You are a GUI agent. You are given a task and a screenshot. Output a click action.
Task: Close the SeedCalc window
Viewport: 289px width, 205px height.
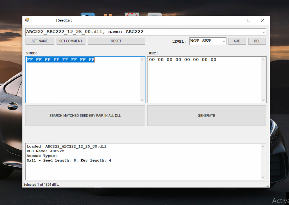tap(263, 20)
